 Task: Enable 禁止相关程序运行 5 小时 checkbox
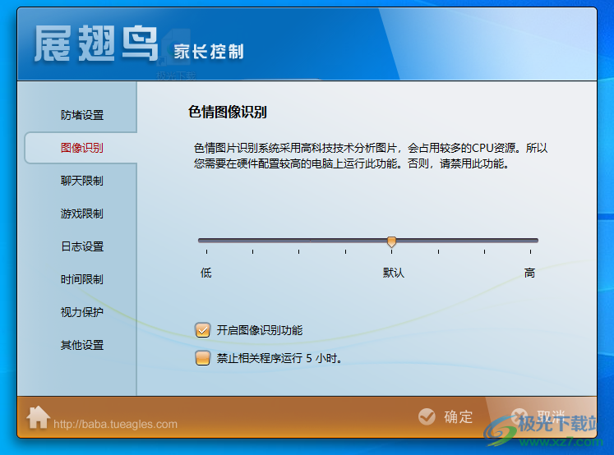tap(202, 358)
